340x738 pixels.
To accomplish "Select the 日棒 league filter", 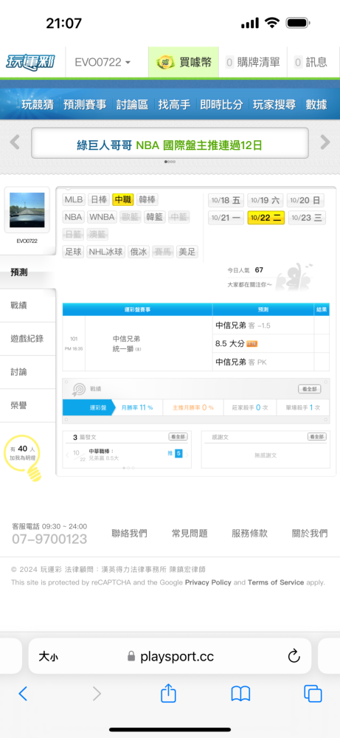I will tap(99, 199).
